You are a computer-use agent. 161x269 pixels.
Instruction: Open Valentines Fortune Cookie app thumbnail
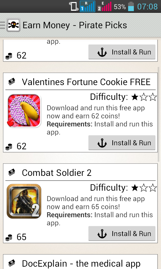pyautogui.click(x=24, y=111)
